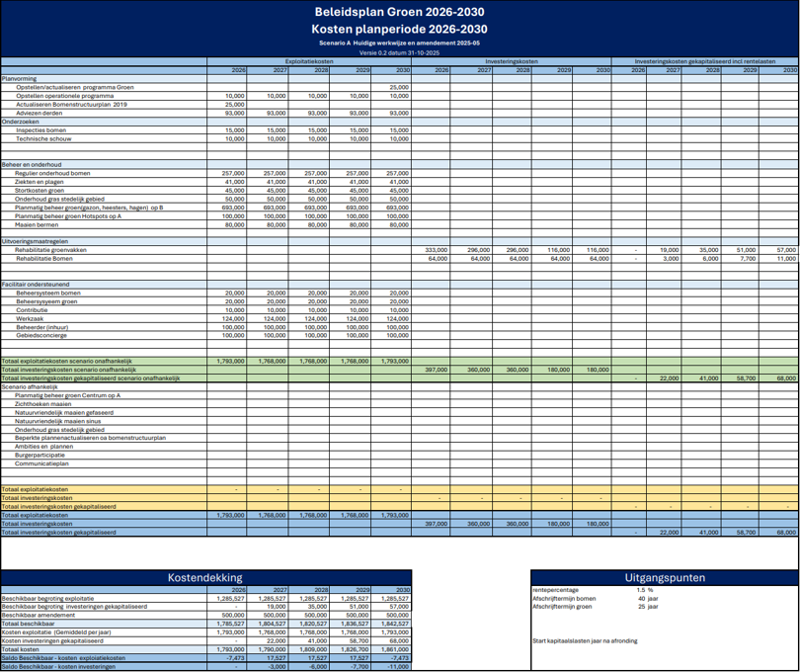Viewport: 800px width, 672px height.
Task: Select the Regulier onderhoud bomen 2026 cell
Action: pos(227,173)
